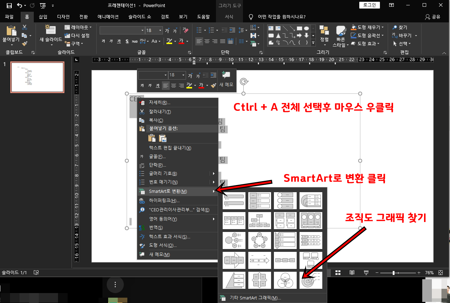Open the Animations (애니메이션) ribbon tab

click(x=108, y=17)
